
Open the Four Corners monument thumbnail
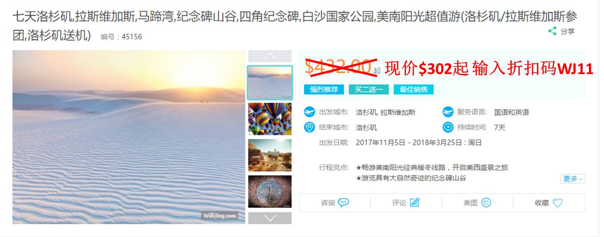270,191
